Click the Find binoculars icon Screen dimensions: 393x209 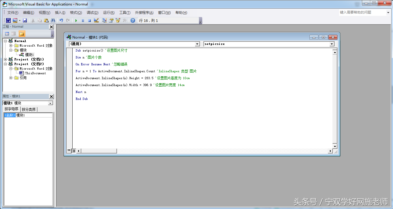[53, 20]
